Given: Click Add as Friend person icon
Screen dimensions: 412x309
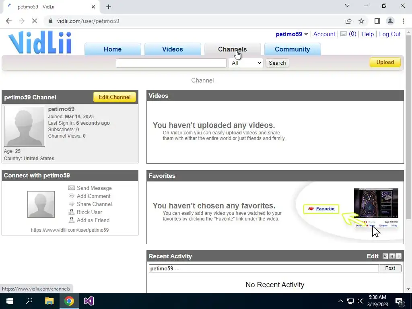Looking at the screenshot, I should click(72, 220).
